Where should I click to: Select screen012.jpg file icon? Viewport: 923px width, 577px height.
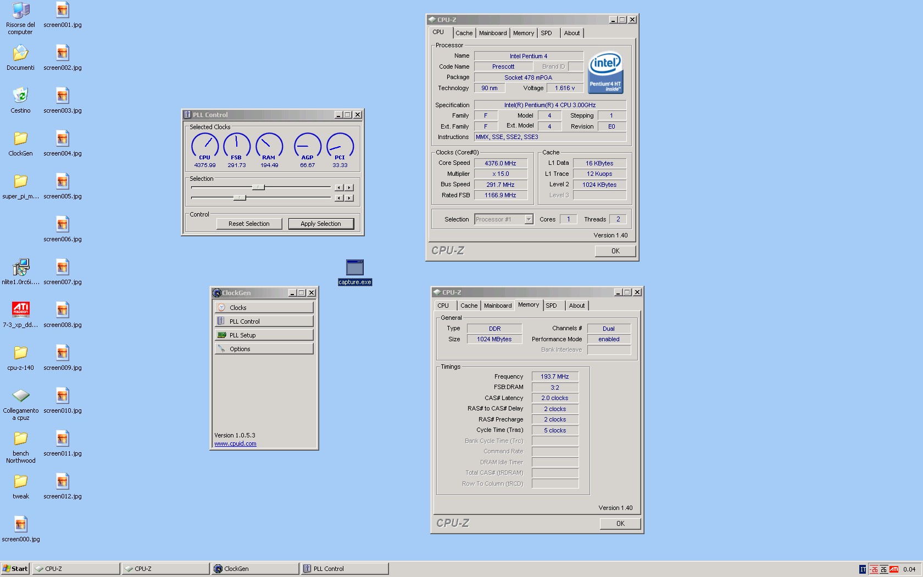(x=63, y=481)
